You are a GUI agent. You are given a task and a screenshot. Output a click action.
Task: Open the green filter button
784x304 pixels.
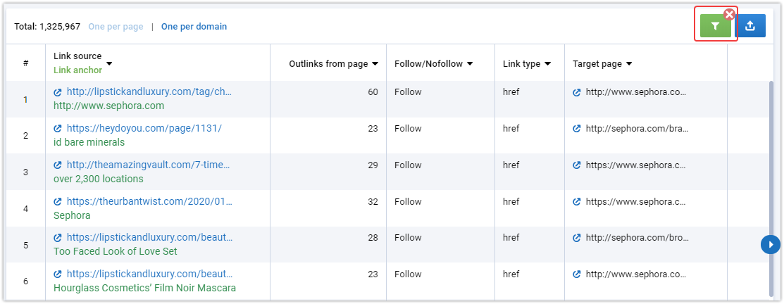(716, 27)
